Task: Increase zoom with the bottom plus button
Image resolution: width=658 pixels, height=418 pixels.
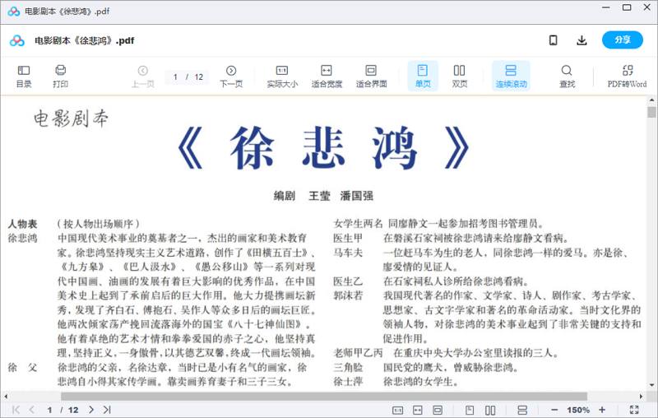Action: [602, 410]
